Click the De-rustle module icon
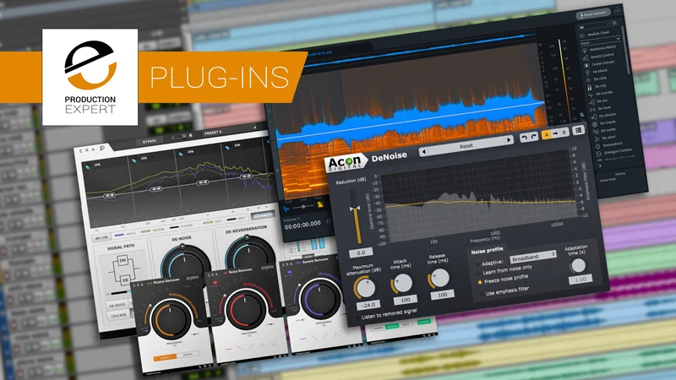Viewport: 676px width, 380px height. coord(596,132)
